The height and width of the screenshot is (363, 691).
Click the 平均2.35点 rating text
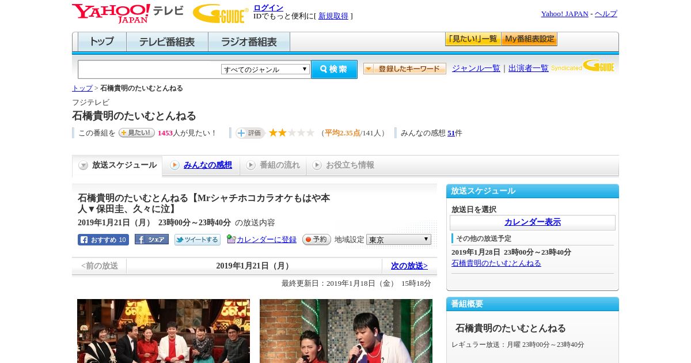[342, 133]
